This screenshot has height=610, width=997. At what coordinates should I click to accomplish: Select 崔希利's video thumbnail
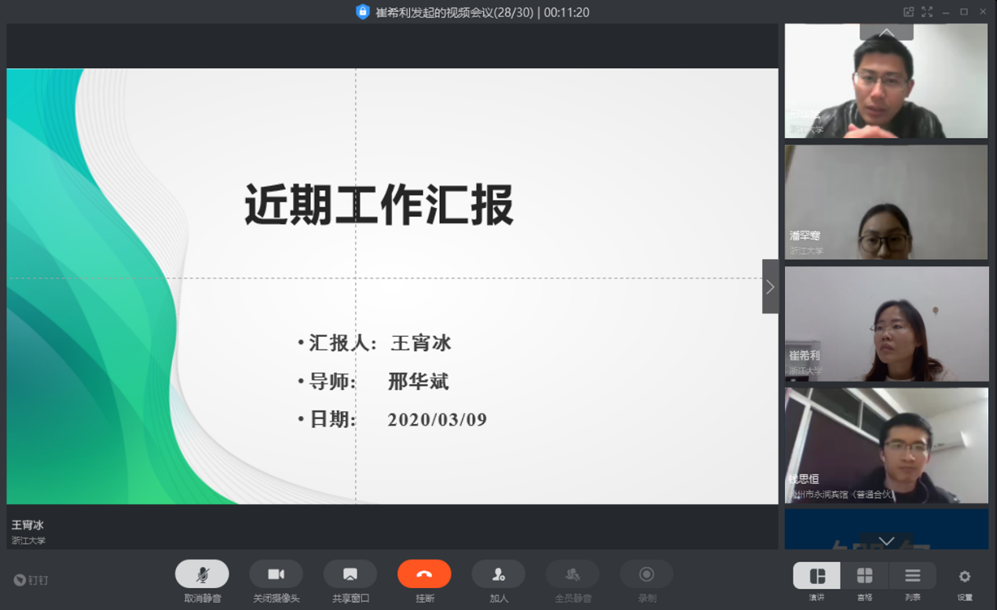(886, 323)
